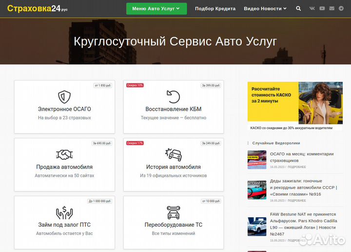Click the car with wrench icon
Image resolution: width=351 pixels, height=252 pixels.
click(173, 213)
